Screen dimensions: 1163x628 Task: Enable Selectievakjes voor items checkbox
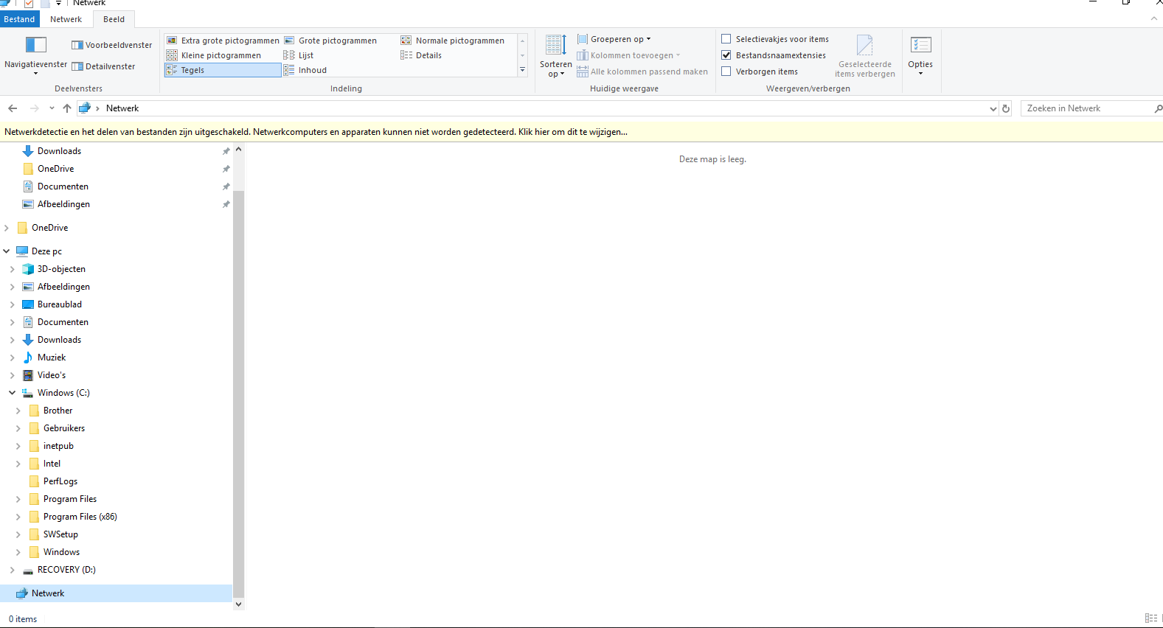(x=726, y=39)
